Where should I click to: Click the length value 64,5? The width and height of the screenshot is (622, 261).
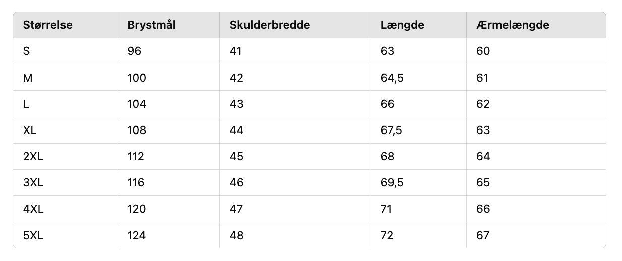pyautogui.click(x=392, y=78)
